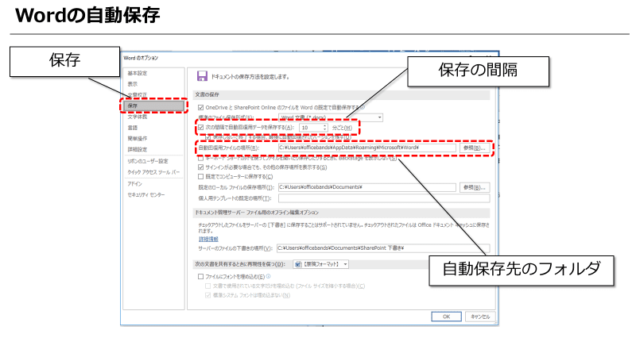Open 詳細設定 category in the sidebar
Screen dimensions: 636x357
pos(138,149)
